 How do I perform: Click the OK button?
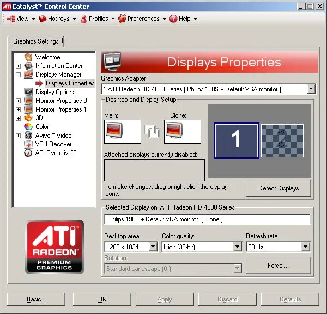[102, 299]
